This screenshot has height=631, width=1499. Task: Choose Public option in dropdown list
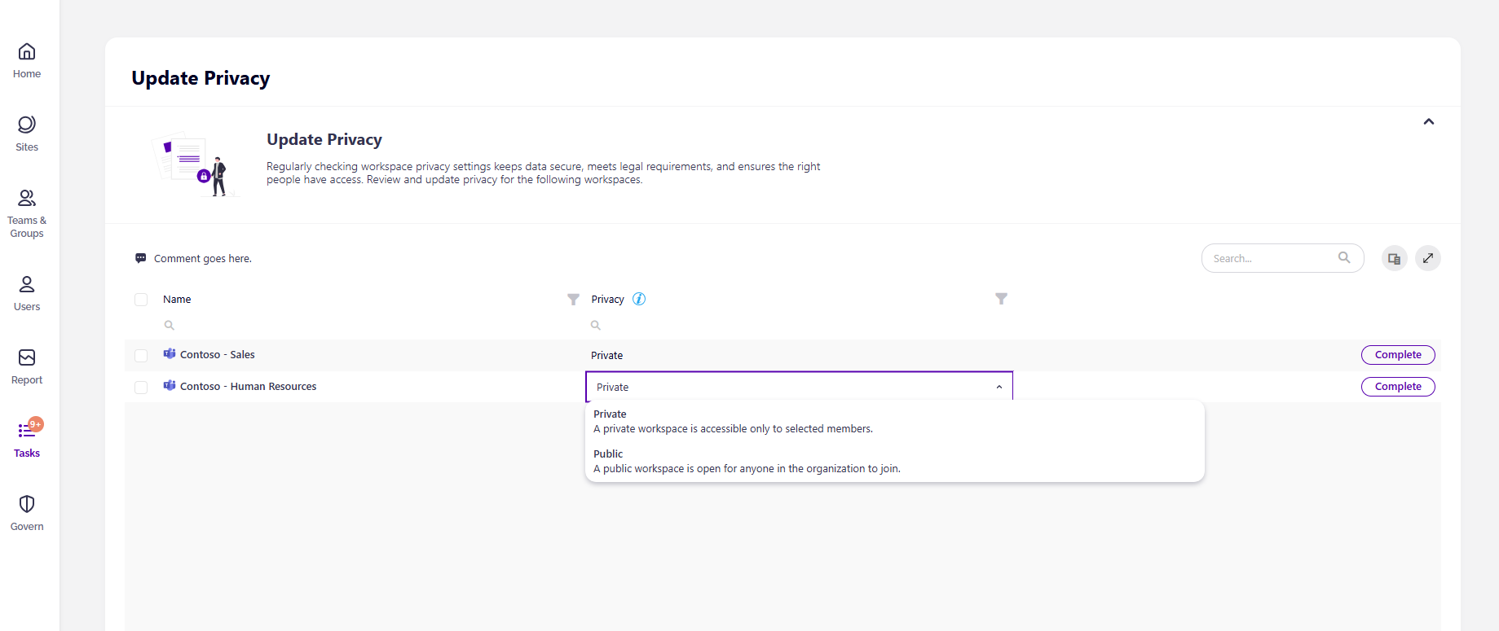[894, 461]
